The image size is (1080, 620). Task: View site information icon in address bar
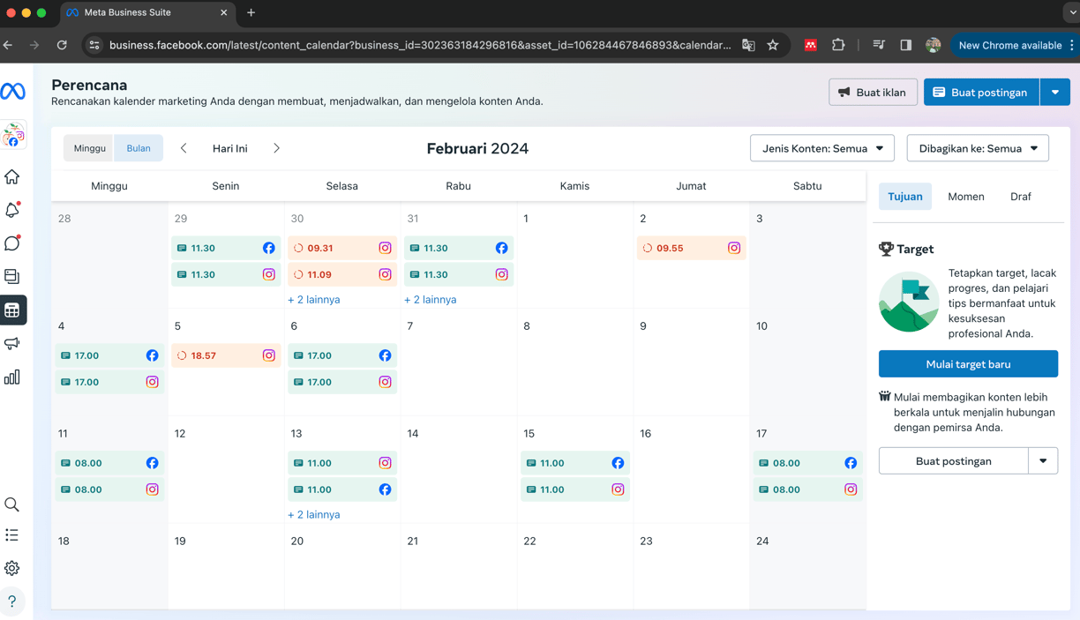click(94, 45)
